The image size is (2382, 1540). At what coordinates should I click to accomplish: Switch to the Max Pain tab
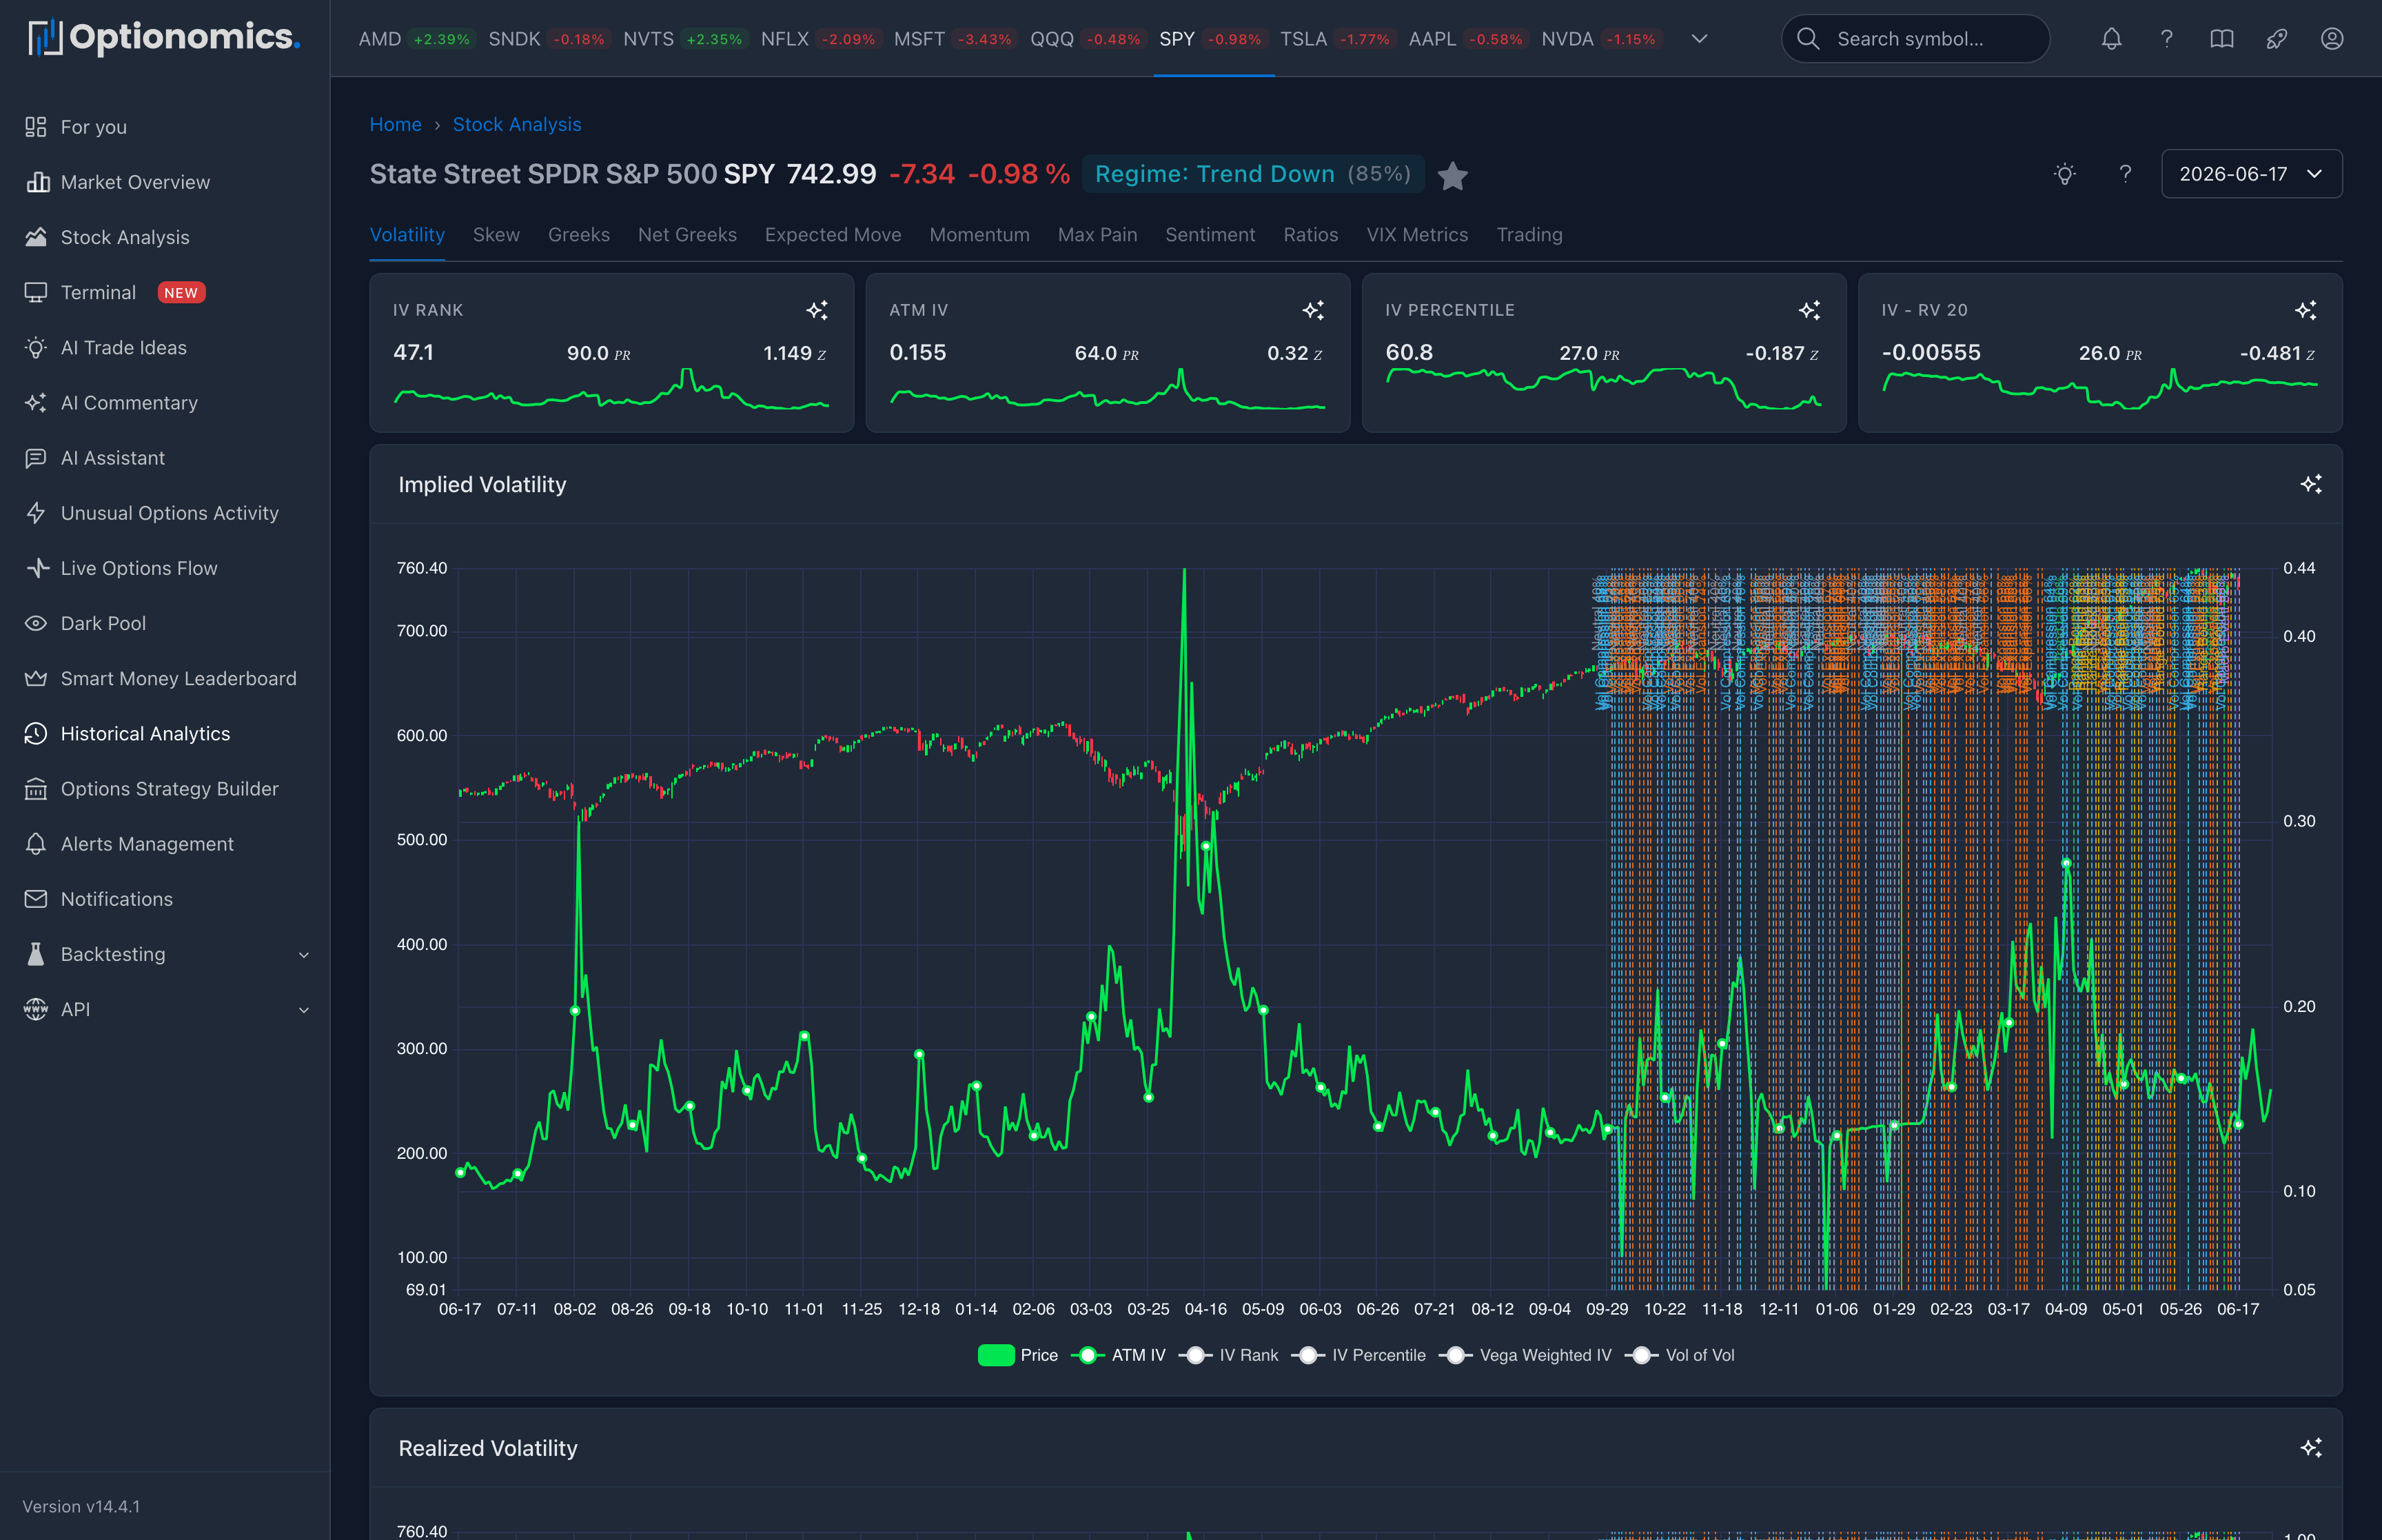pyautogui.click(x=1097, y=235)
